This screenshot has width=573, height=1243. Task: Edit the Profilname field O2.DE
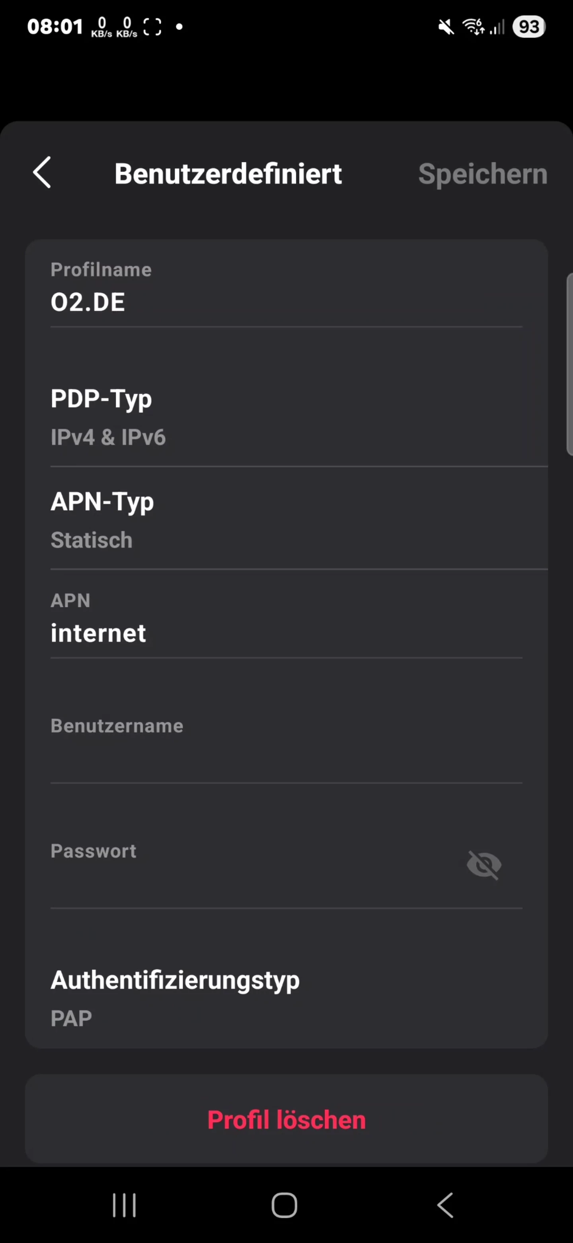286,302
